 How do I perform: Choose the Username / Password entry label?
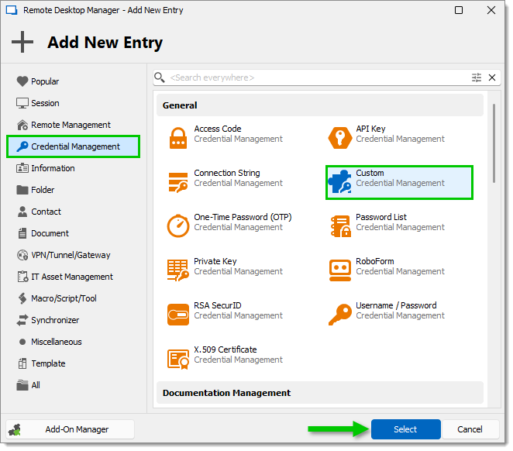pos(396,305)
